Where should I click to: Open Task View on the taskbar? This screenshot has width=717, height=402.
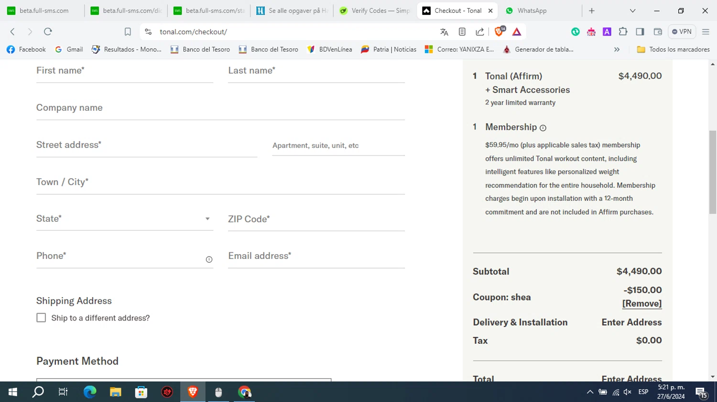pos(63,392)
